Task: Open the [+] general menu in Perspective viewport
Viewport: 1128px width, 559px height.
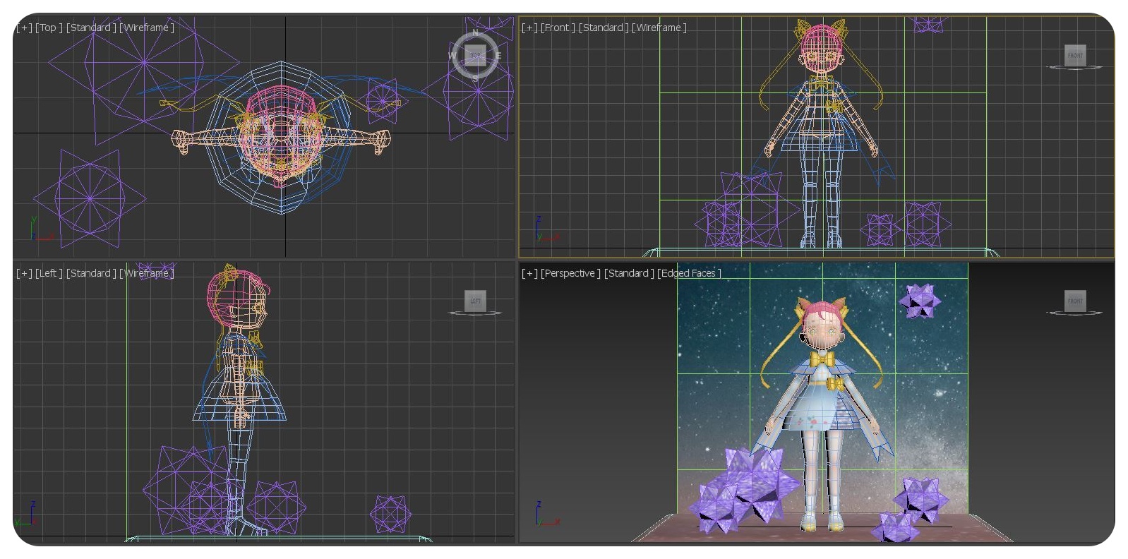Action: pos(530,273)
